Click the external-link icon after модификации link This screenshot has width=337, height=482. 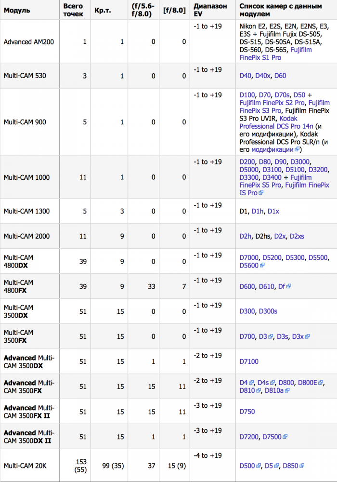[x=297, y=149]
